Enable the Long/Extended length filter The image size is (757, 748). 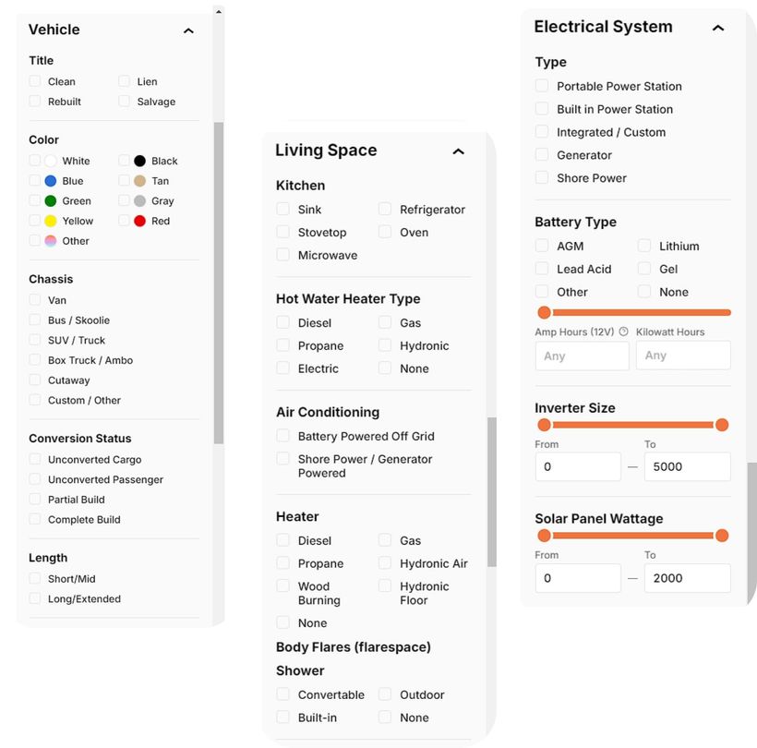click(x=33, y=598)
